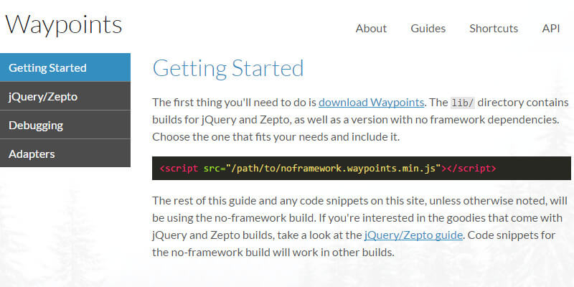Click the Getting Started page heading
574x287 pixels.
coord(228,68)
